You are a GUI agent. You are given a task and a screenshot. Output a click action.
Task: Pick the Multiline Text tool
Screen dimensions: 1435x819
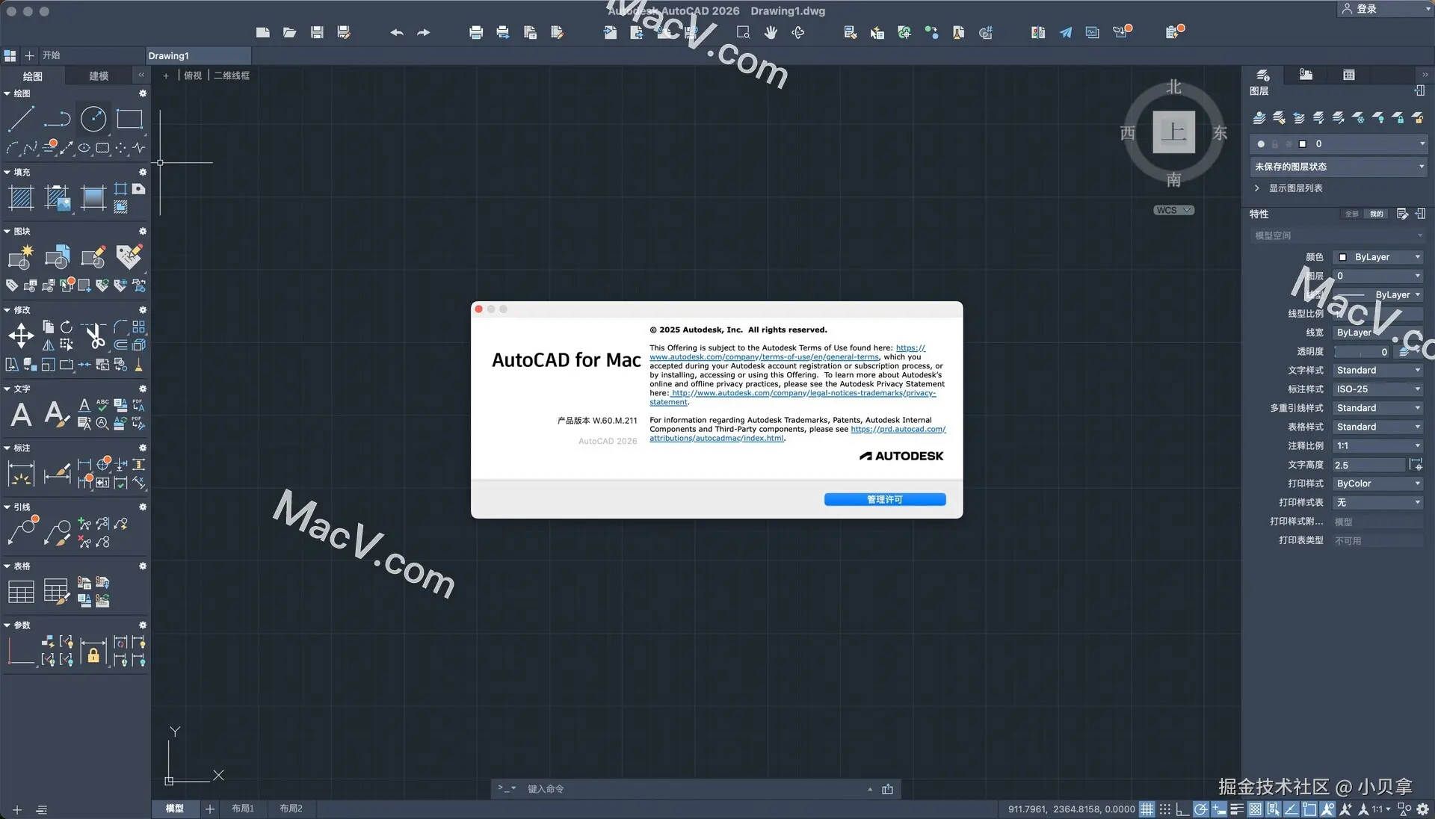[21, 414]
